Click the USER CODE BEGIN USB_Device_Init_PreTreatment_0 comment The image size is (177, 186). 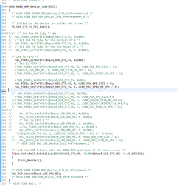pos(52,13)
